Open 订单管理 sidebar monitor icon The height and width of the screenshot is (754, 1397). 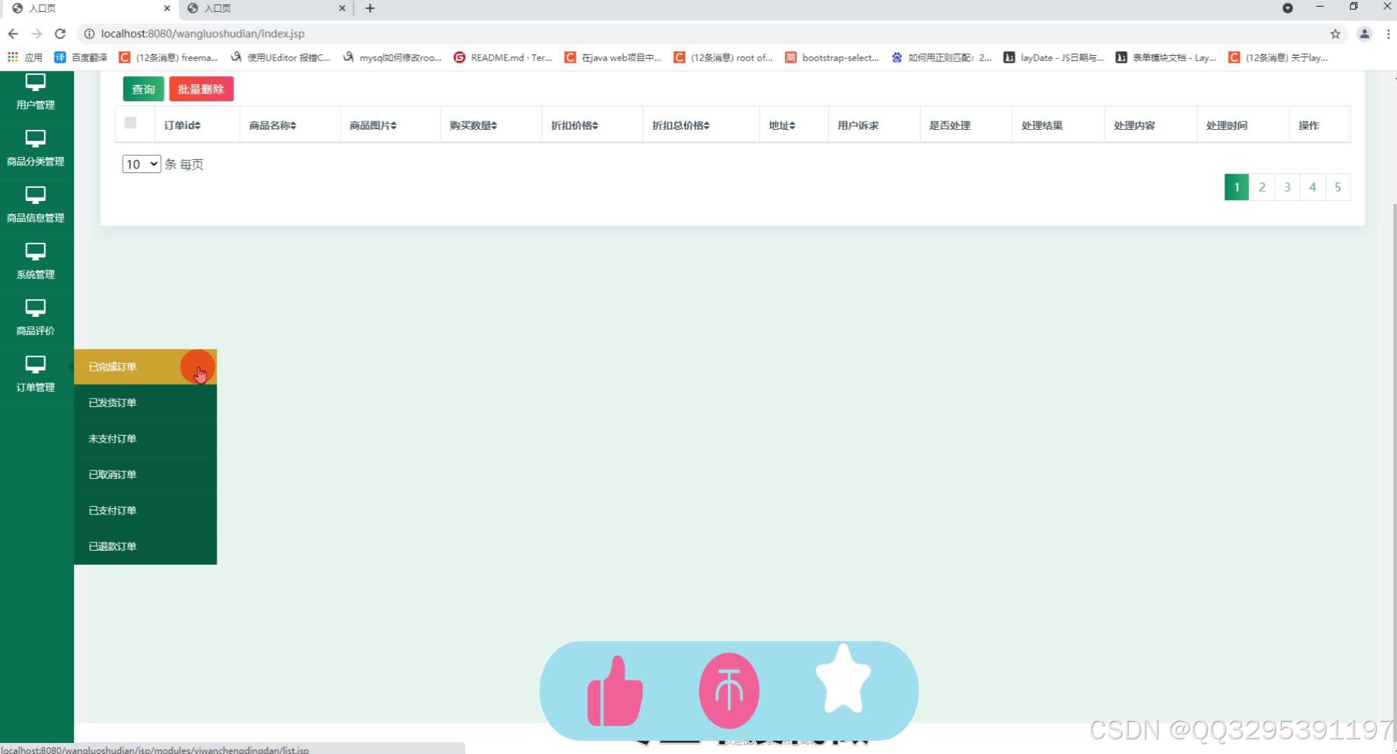36,364
